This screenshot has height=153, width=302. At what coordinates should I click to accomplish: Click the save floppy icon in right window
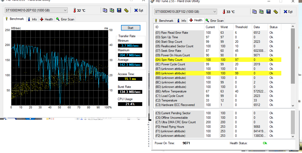(269, 12)
